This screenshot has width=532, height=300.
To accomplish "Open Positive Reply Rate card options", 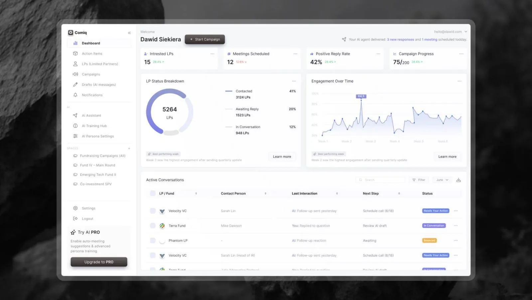I will (378, 54).
